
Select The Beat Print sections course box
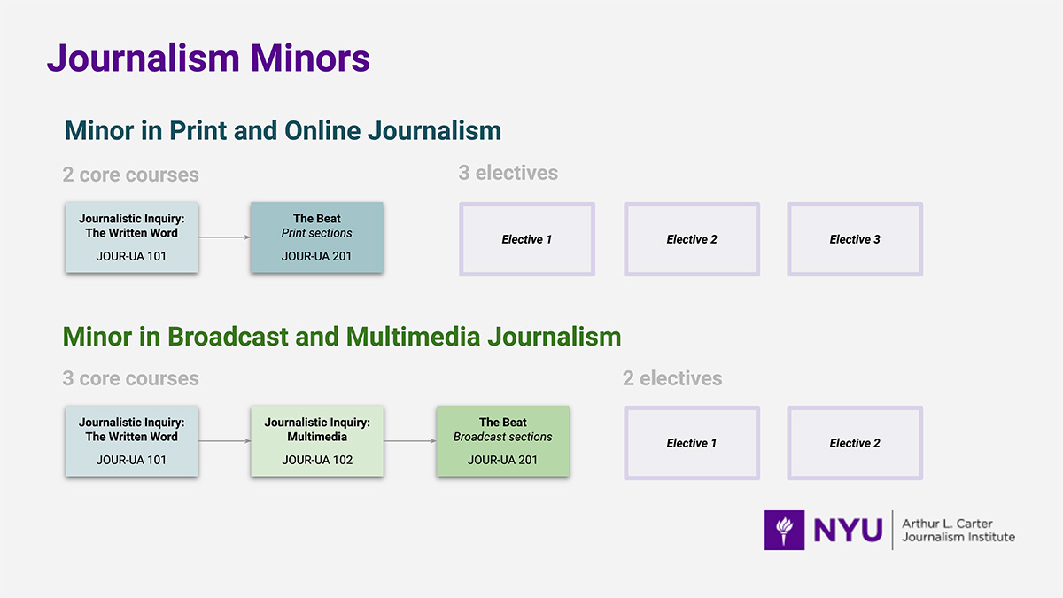click(316, 237)
